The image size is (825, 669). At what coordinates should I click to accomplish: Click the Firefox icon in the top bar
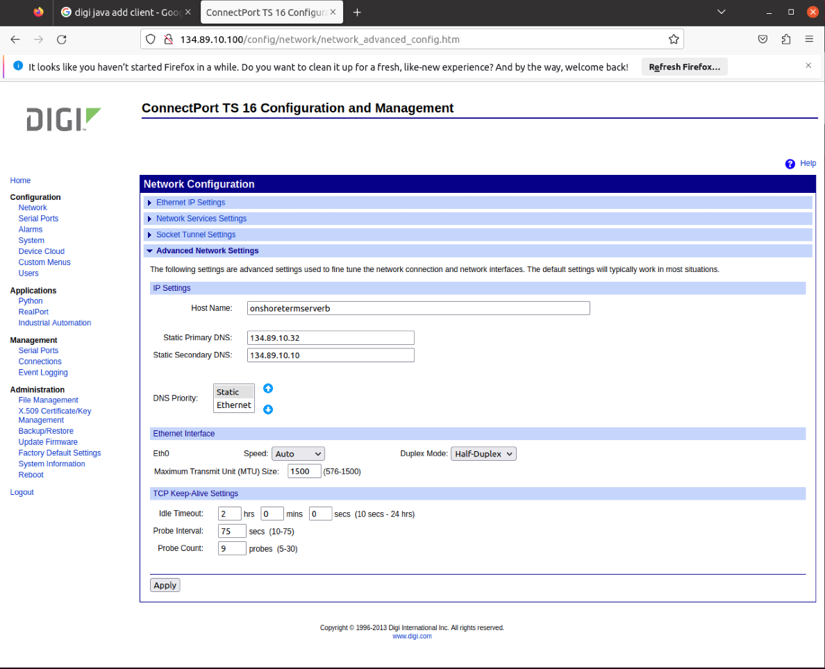38,12
